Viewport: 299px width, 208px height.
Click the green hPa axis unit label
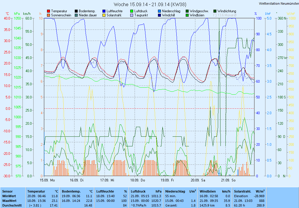(x=17, y=14)
